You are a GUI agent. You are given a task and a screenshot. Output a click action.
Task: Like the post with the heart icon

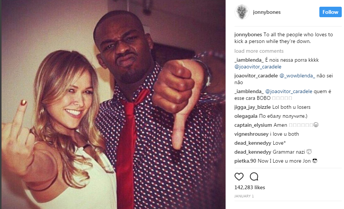(x=239, y=176)
